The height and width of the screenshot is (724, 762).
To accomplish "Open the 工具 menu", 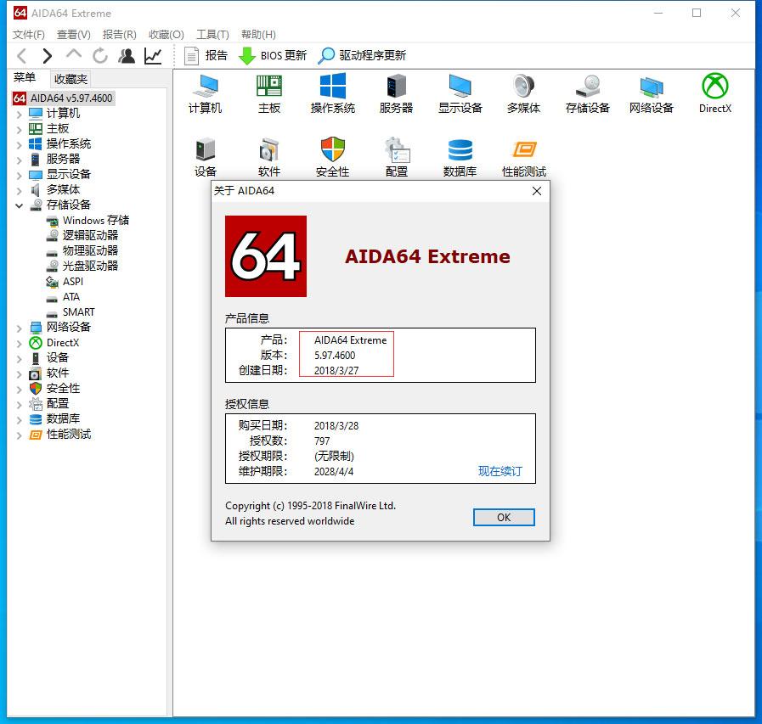I will coord(212,35).
